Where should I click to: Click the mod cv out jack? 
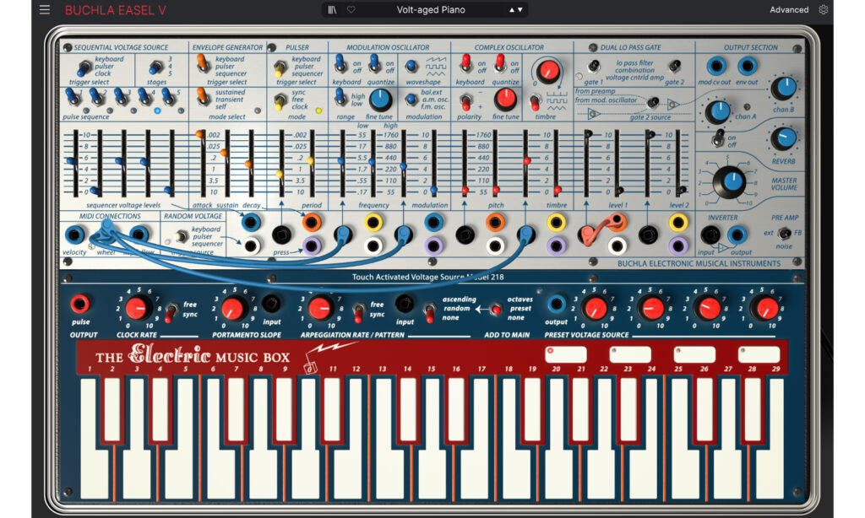pos(717,66)
